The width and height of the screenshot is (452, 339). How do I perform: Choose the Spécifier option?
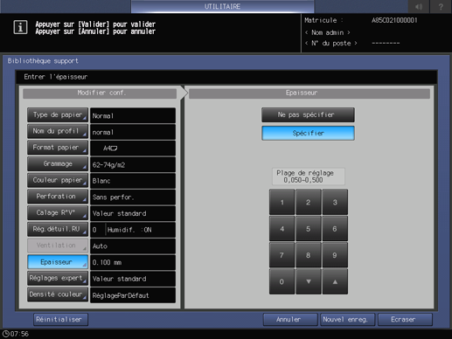pyautogui.click(x=308, y=133)
